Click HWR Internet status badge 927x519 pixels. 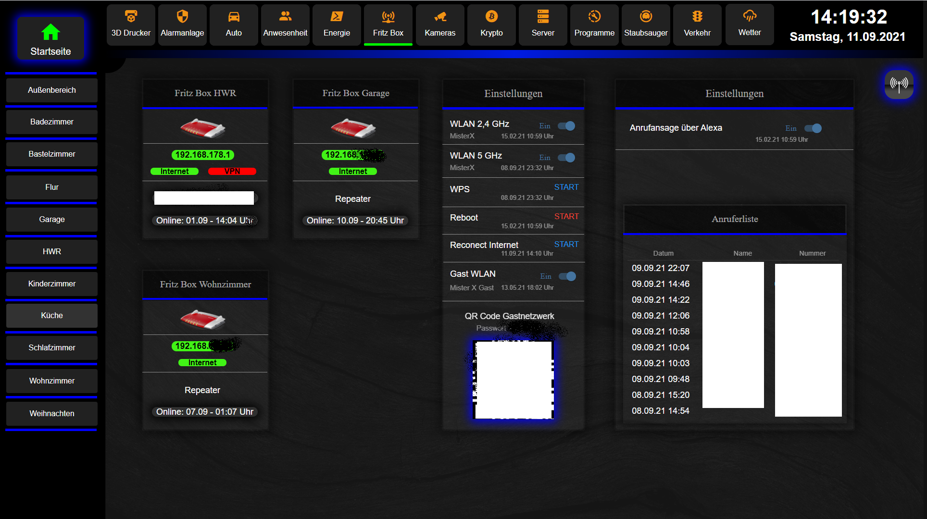(175, 171)
